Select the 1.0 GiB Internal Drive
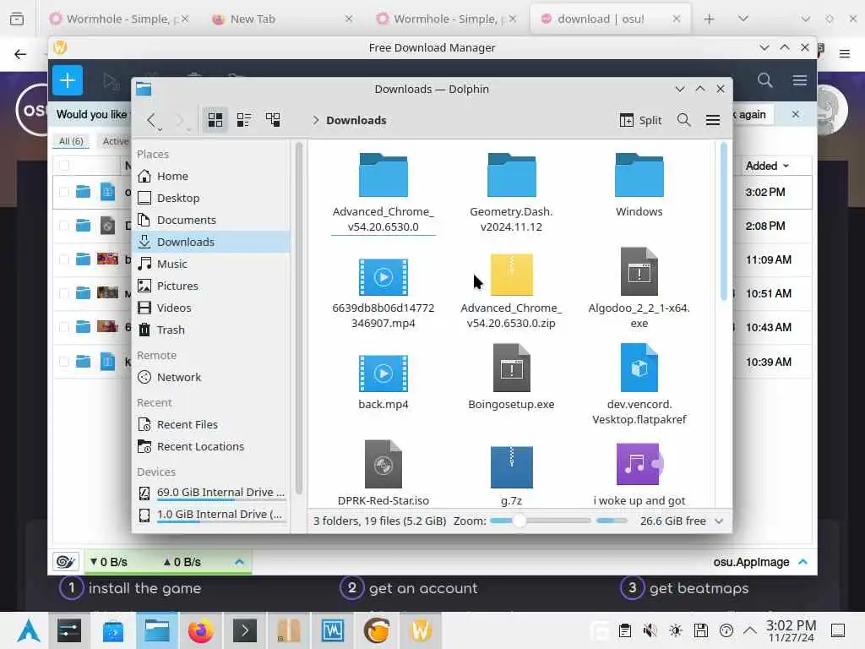This screenshot has width=865, height=649. [212, 515]
